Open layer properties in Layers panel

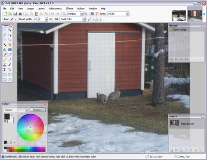click(x=201, y=150)
